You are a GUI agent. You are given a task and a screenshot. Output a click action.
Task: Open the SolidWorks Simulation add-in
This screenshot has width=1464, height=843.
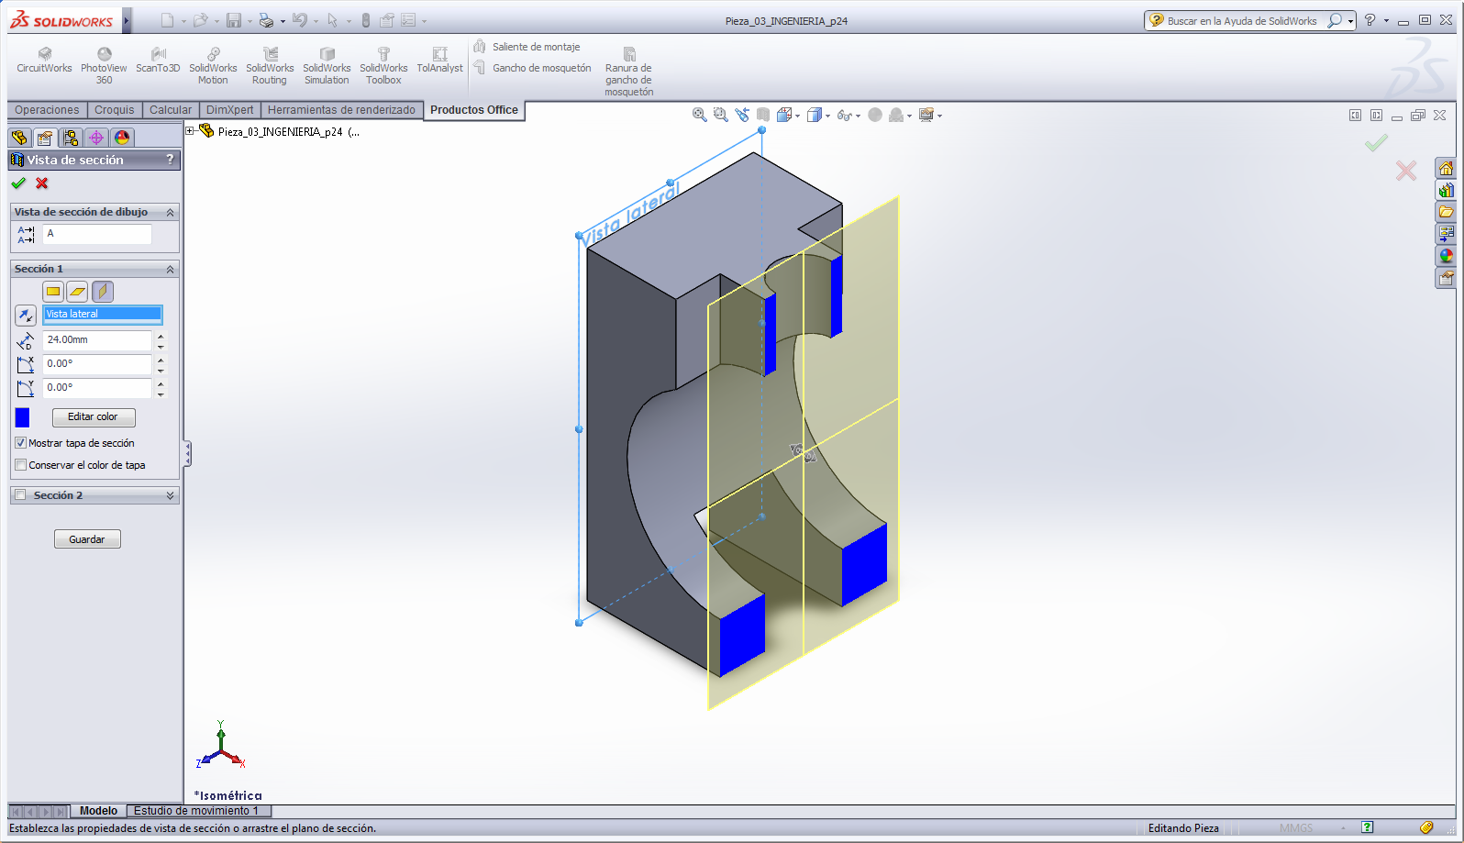pyautogui.click(x=327, y=55)
